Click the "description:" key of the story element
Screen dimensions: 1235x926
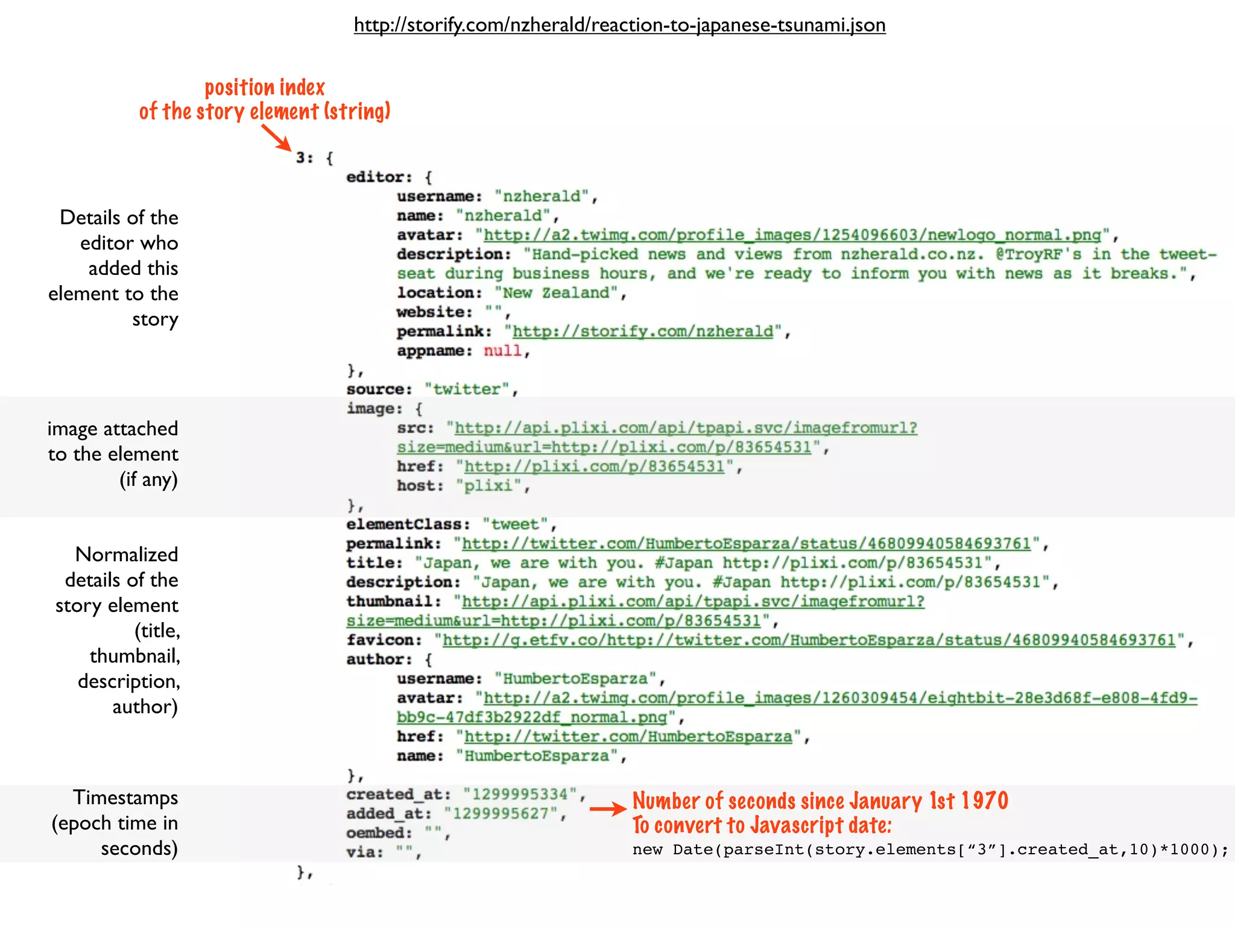tap(403, 582)
